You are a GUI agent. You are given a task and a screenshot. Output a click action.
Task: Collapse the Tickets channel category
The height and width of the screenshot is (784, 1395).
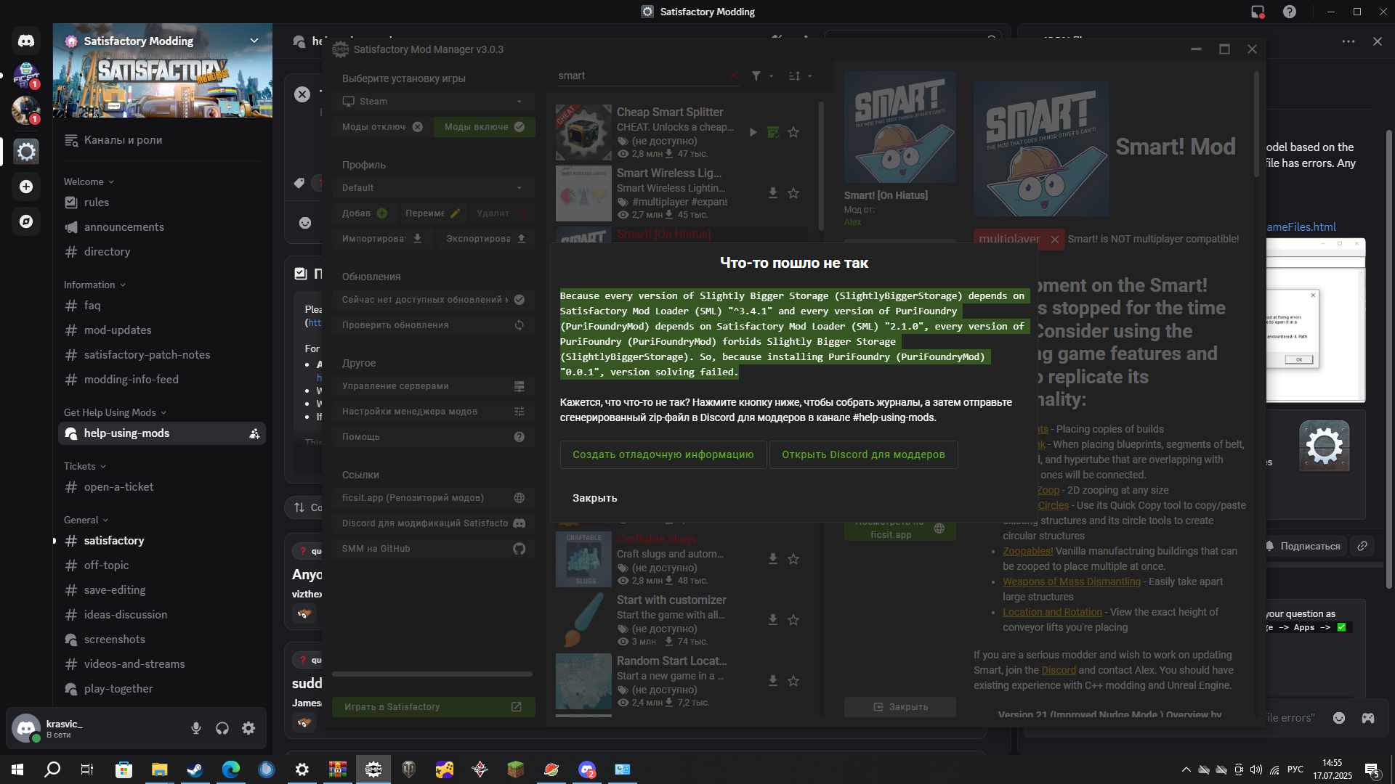[x=85, y=466]
